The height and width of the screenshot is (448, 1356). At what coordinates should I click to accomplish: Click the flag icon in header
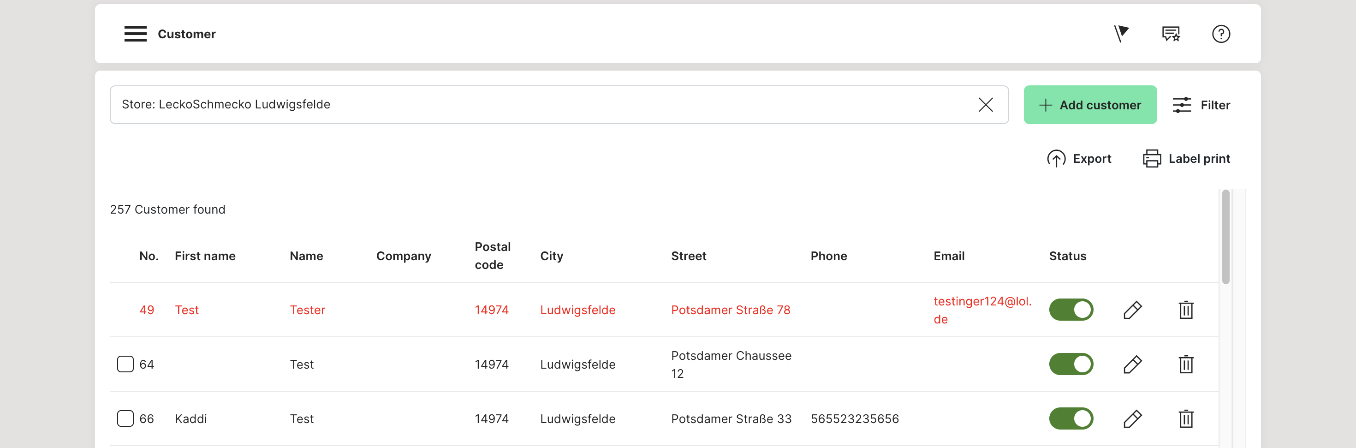[x=1121, y=34]
